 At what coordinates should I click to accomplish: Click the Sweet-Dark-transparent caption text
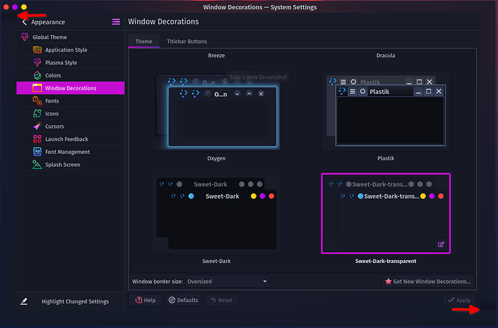click(x=385, y=261)
